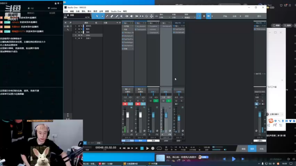Disable Solo on channel 3
This screenshot has width=296, height=166.
tap(156, 101)
